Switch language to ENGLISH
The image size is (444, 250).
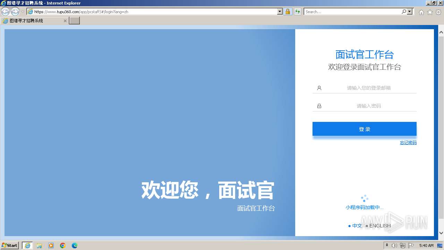coord(380,226)
